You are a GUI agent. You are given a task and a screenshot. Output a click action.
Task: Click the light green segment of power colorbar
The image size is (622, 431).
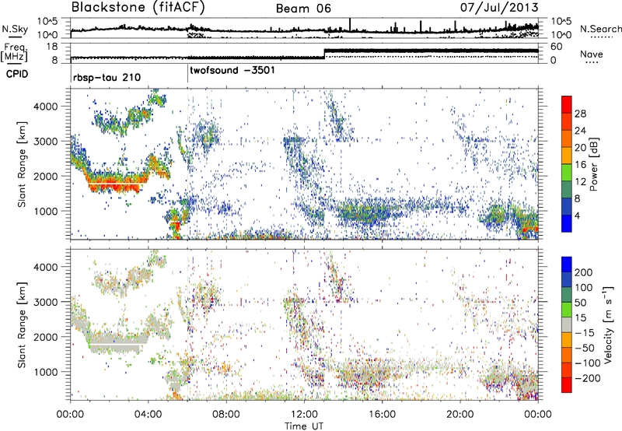(567, 172)
